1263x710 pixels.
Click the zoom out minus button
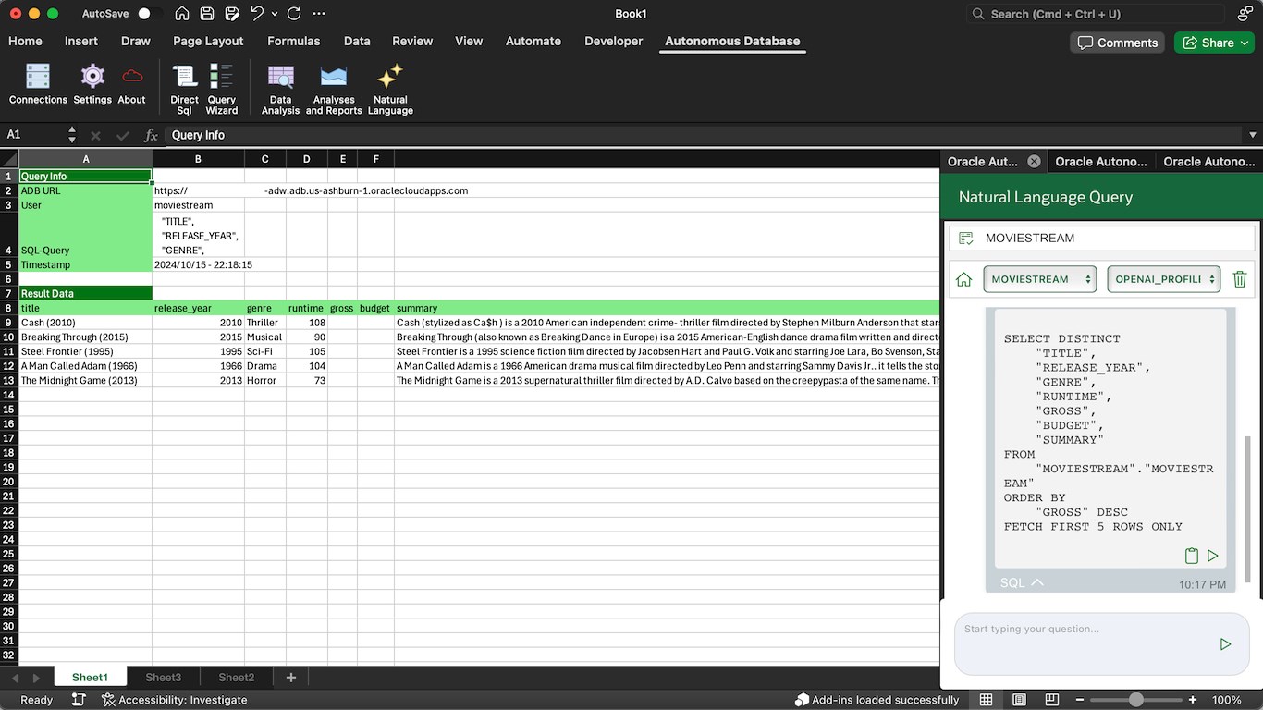click(1079, 700)
